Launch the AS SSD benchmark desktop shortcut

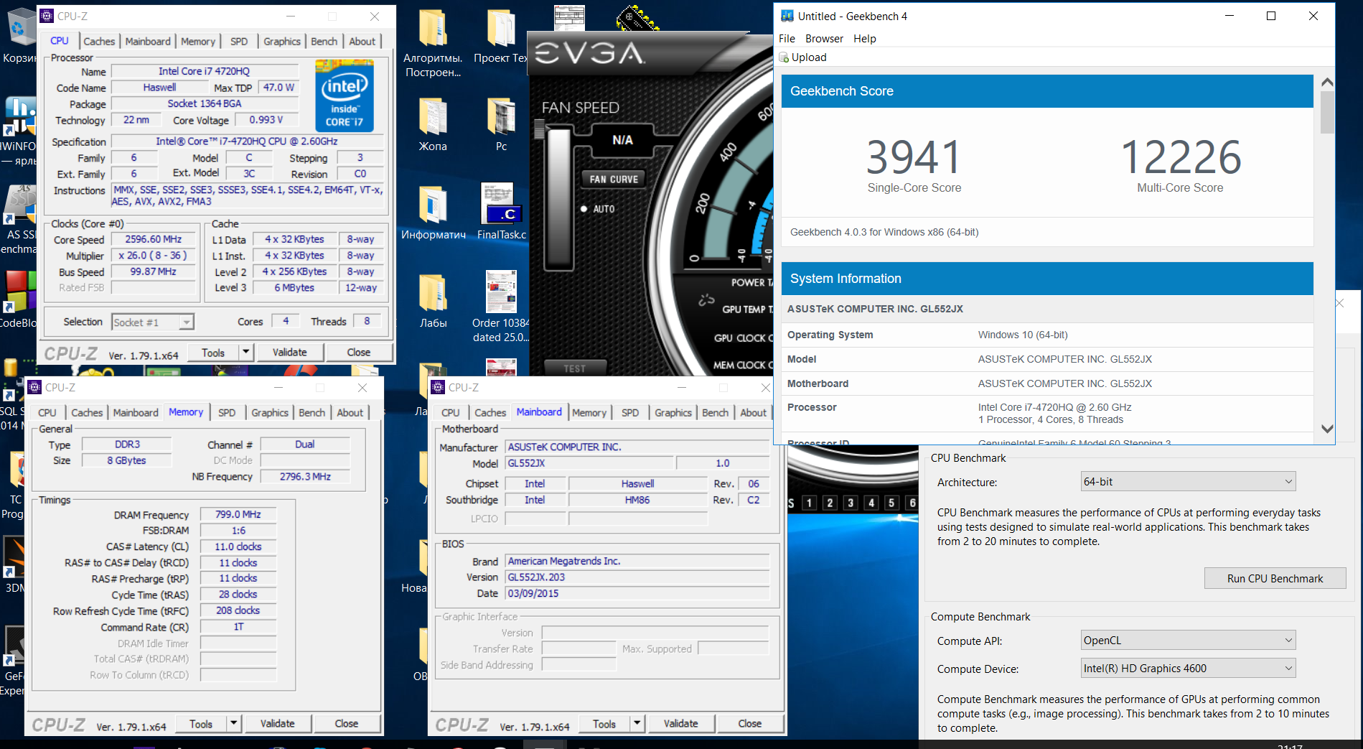tap(19, 205)
